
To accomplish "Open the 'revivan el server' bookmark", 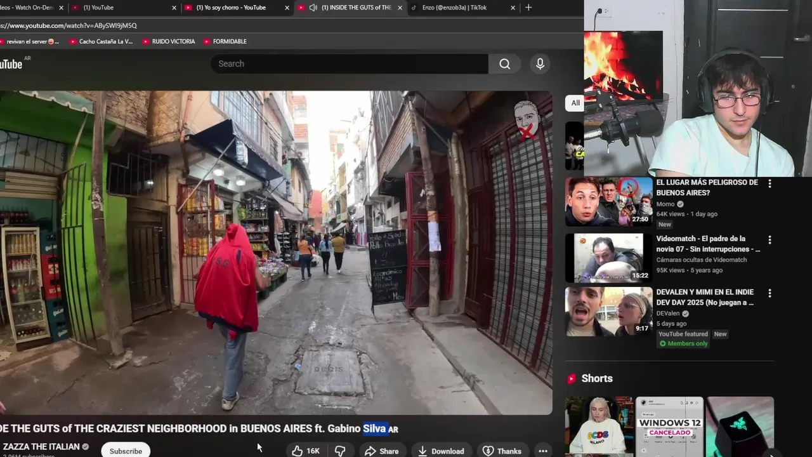I will click(x=30, y=41).
